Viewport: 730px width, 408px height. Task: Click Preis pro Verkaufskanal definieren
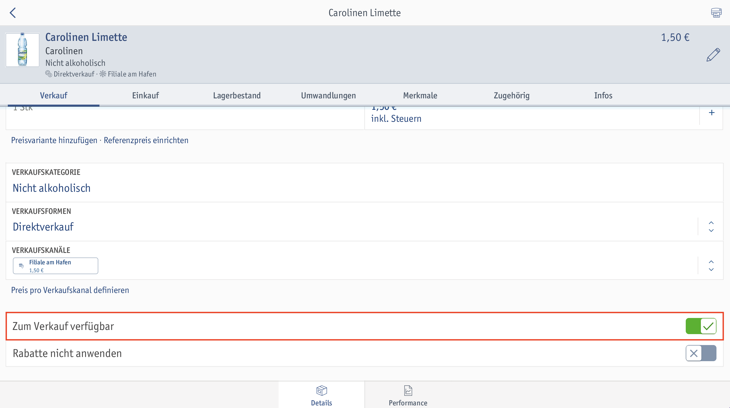click(x=70, y=290)
